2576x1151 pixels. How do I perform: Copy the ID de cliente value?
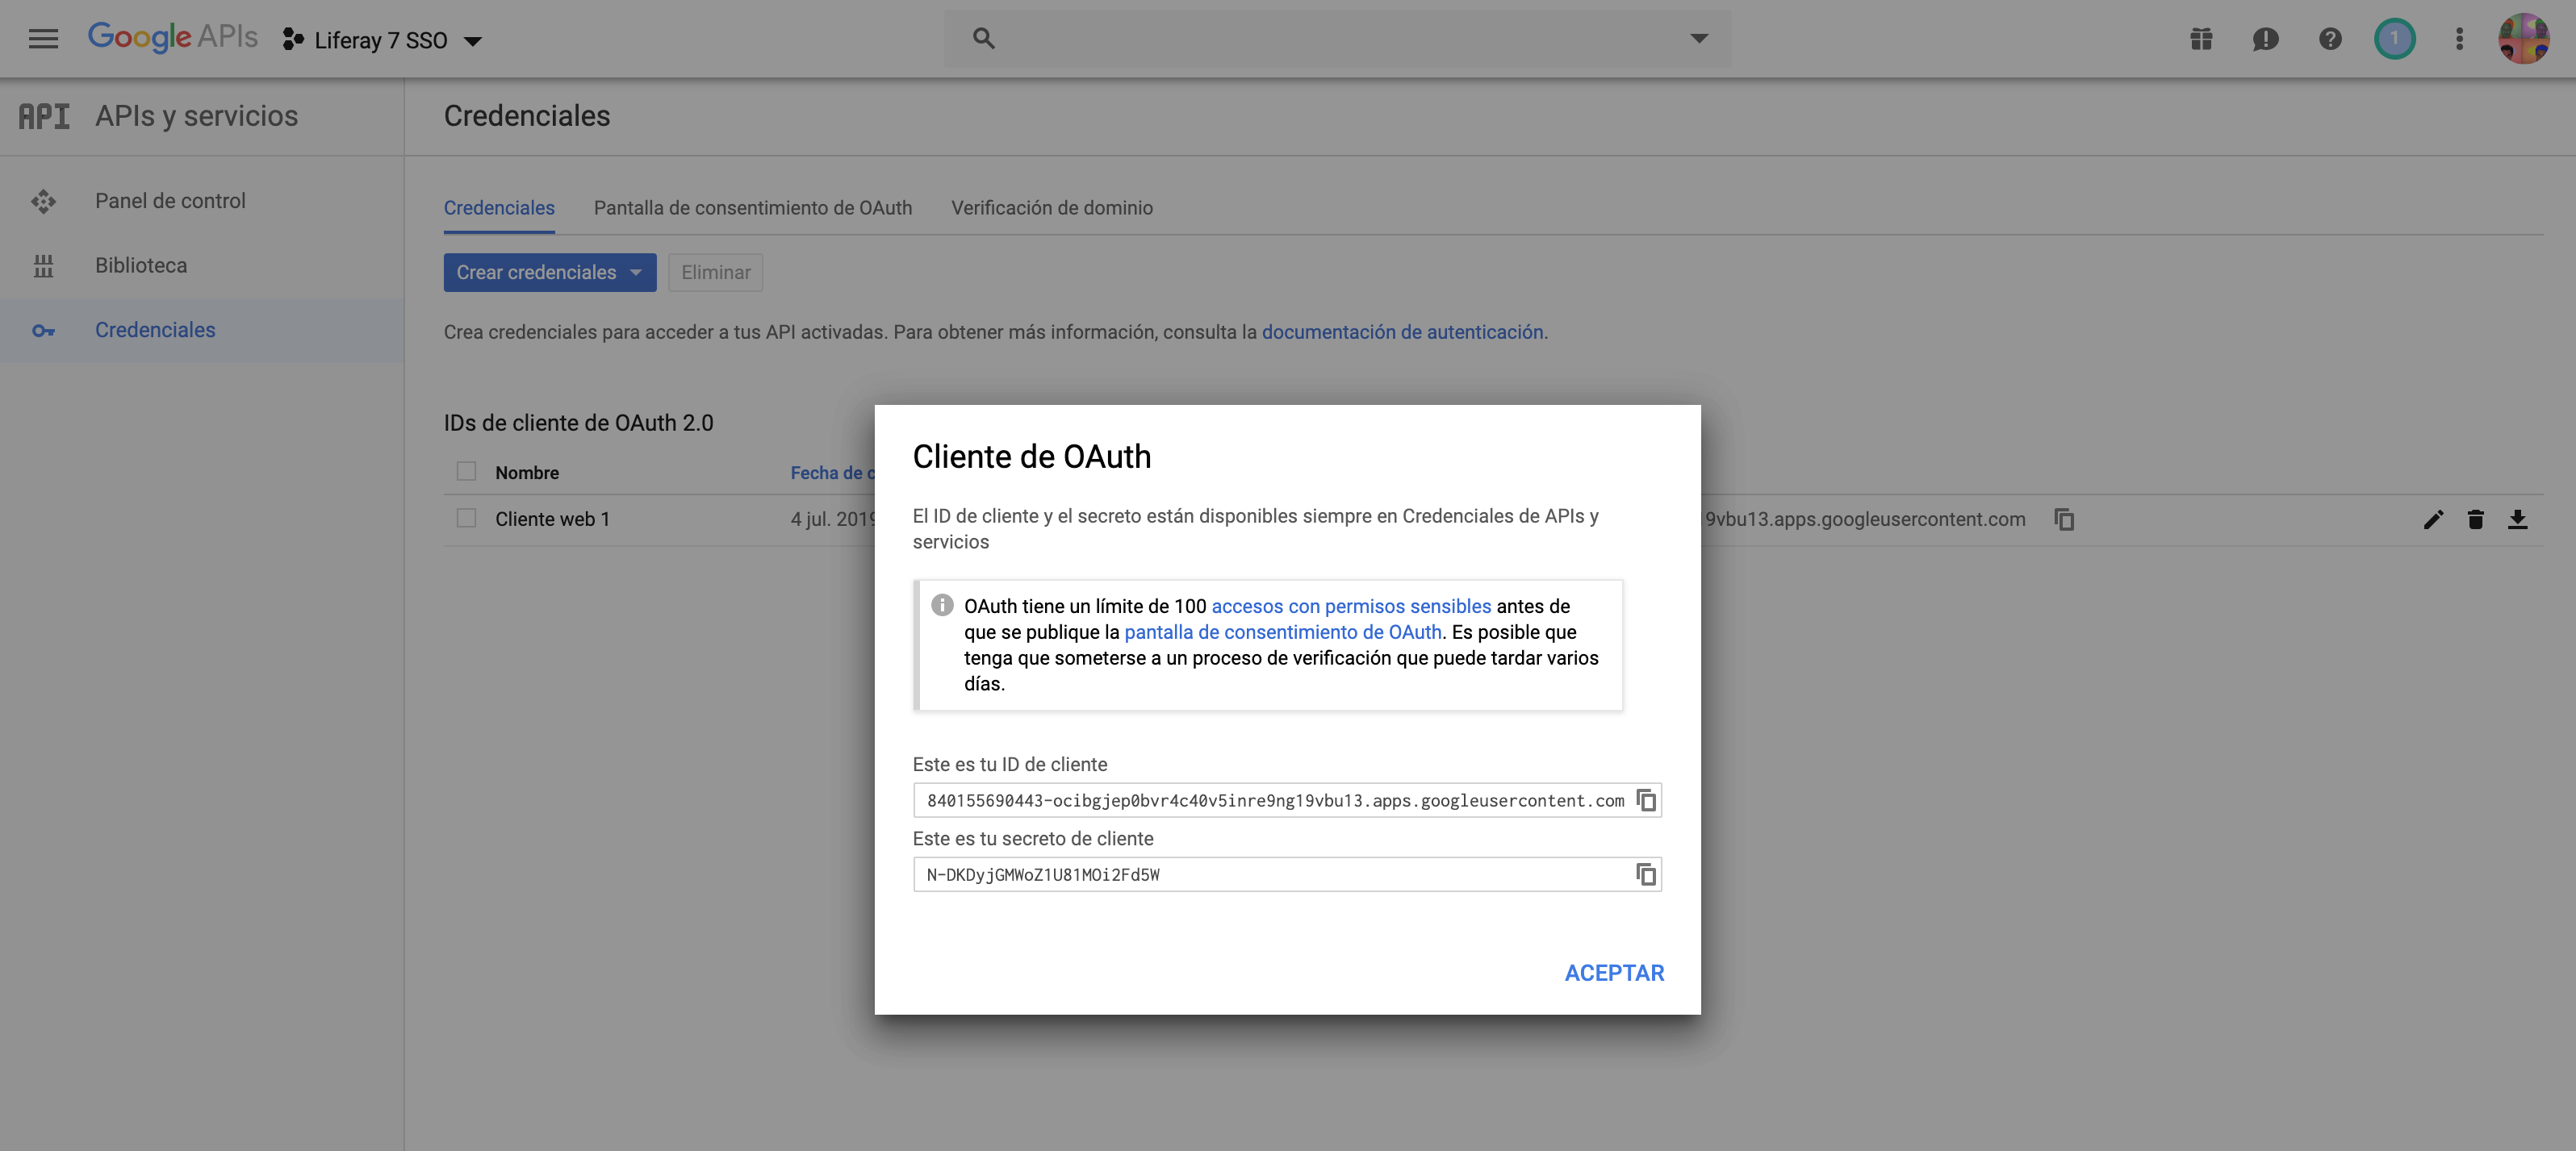(x=1646, y=800)
